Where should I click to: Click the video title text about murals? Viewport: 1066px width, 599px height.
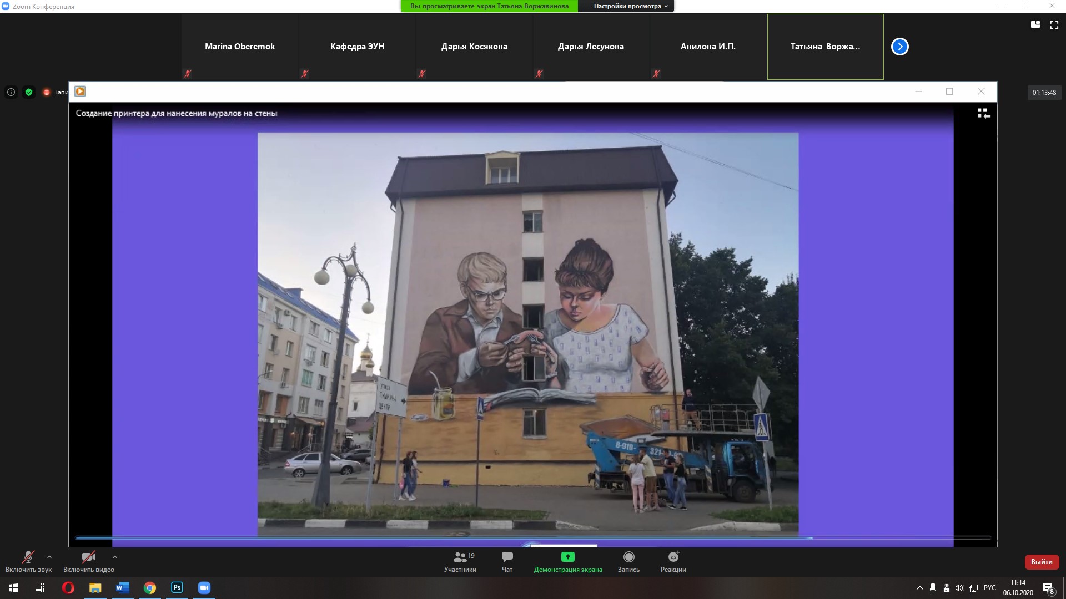point(177,113)
